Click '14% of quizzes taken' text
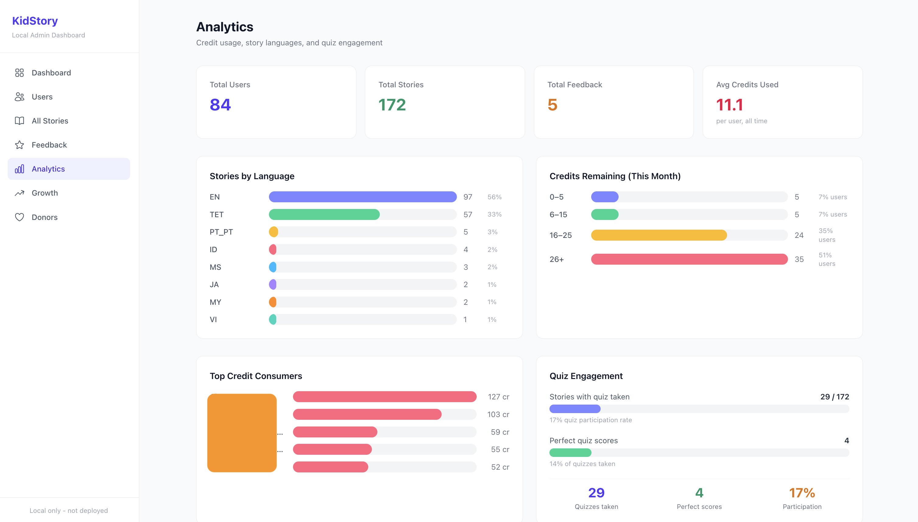Screen dimensions: 918x522 point(582,464)
